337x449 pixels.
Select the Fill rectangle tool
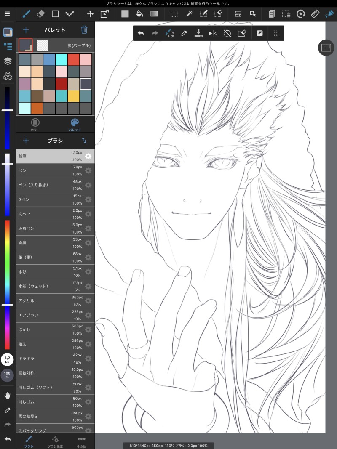125,14
